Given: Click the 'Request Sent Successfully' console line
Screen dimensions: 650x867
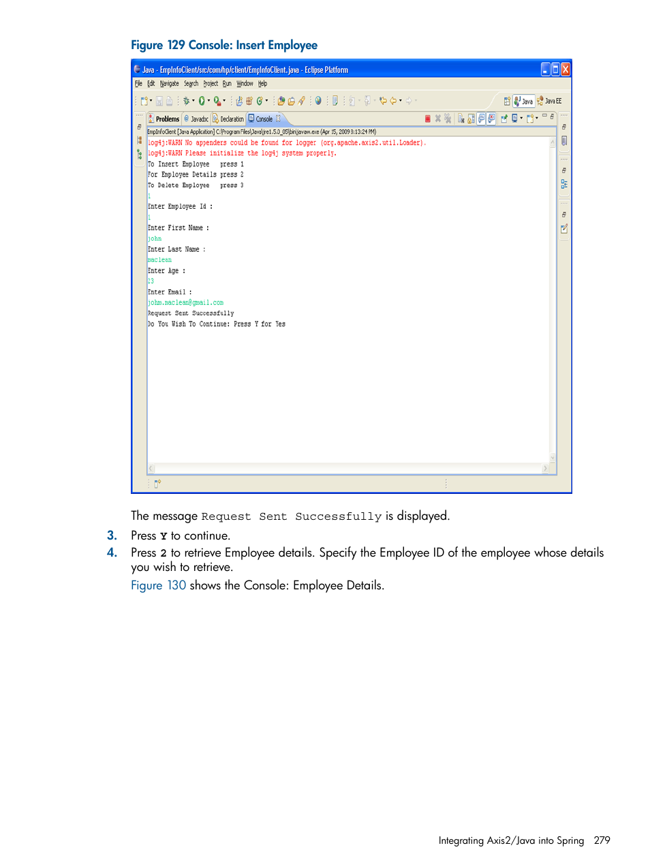Looking at the screenshot, I should pos(191,314).
